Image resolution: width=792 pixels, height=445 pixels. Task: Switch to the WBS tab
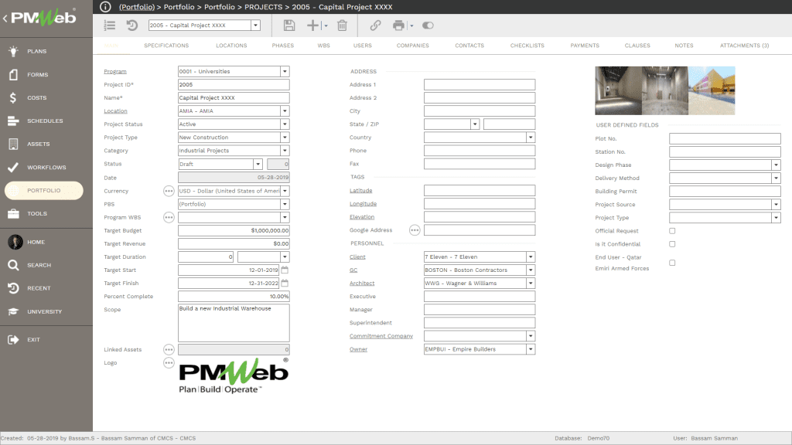point(324,46)
